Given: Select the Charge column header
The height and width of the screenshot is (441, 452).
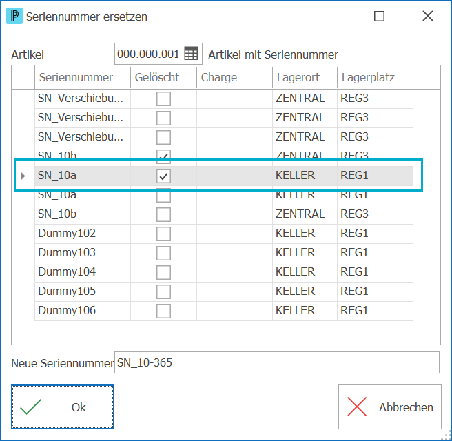Looking at the screenshot, I should tap(234, 77).
